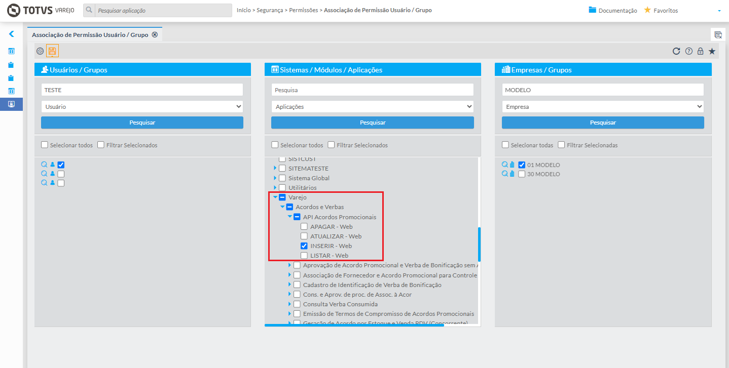
Task: Check Selecionar todos in Sistemas / Módulos / Aplicações
Action: click(275, 145)
